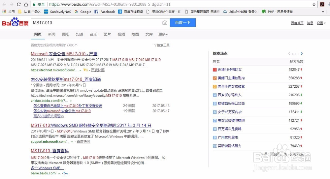The image size is (330, 179).
Task: Switch to the 视频 tab
Action: pyautogui.click(x=121, y=34)
